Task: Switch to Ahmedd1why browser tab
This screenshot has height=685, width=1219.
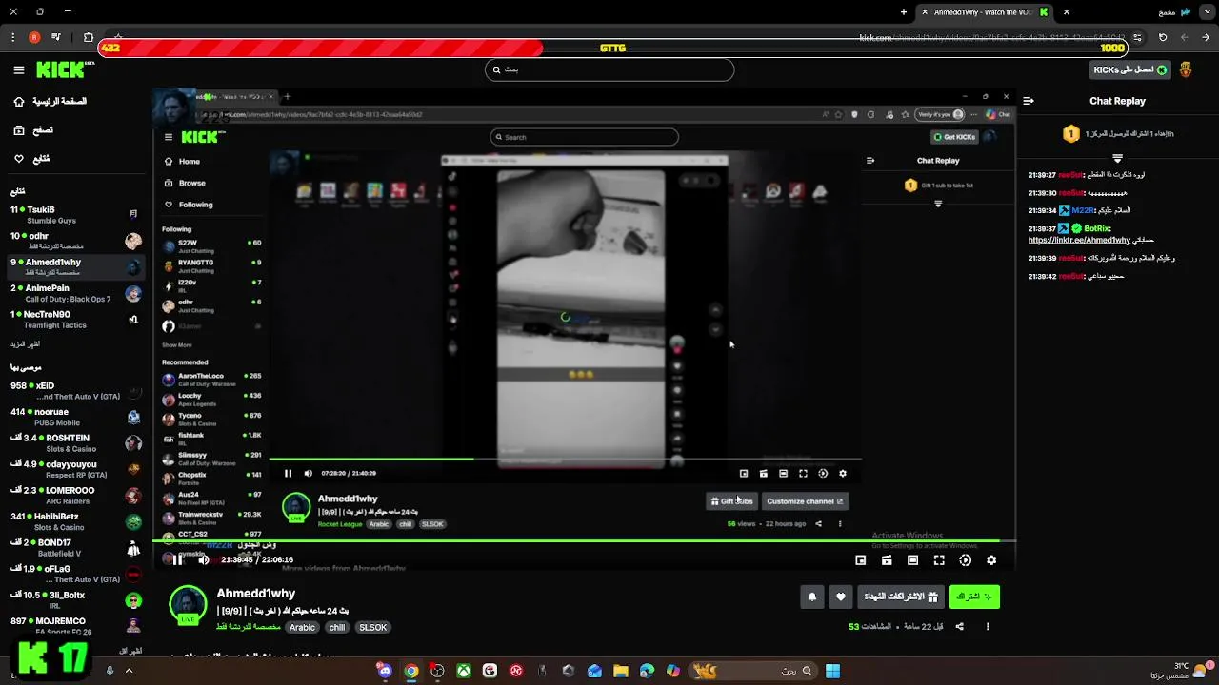Action: click(x=986, y=12)
